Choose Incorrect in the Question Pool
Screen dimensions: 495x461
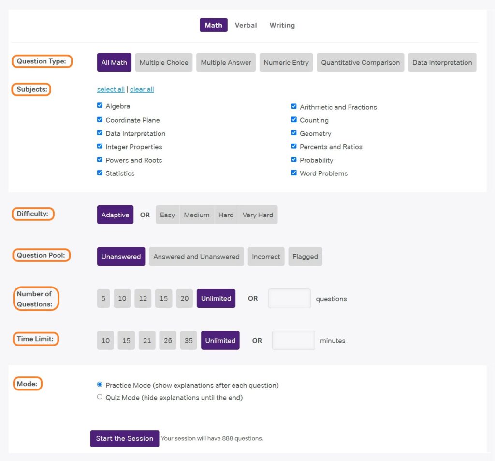266,257
